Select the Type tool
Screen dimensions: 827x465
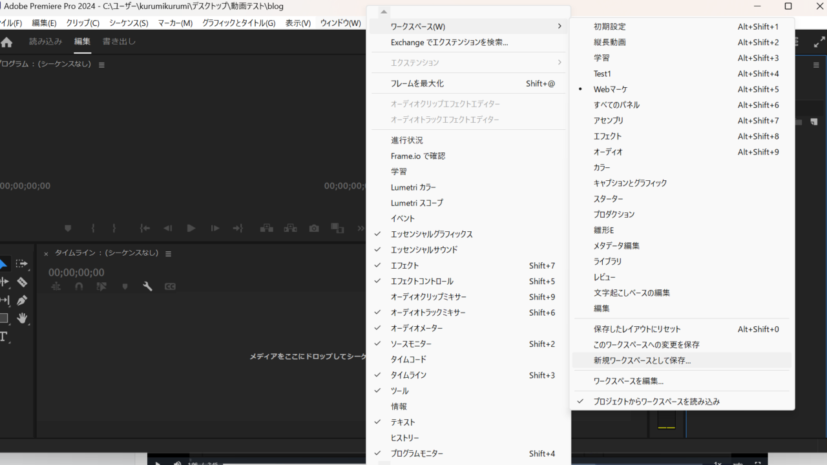click(3, 336)
